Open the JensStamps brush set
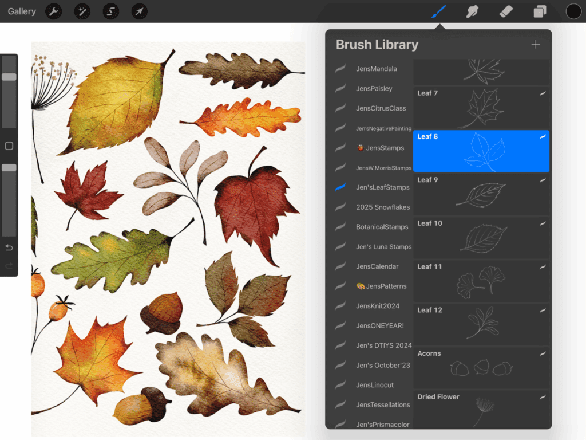586x440 pixels. pos(380,148)
